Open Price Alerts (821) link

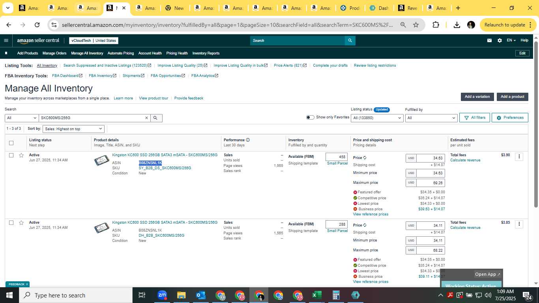point(290,65)
